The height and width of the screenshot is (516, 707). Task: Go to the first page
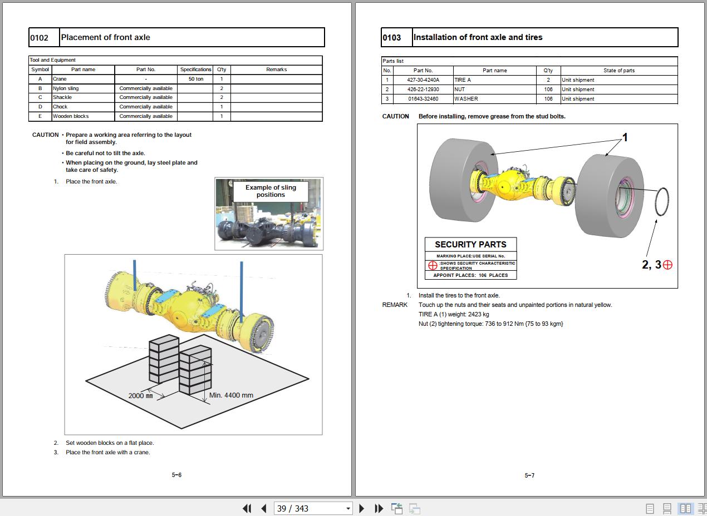[247, 508]
